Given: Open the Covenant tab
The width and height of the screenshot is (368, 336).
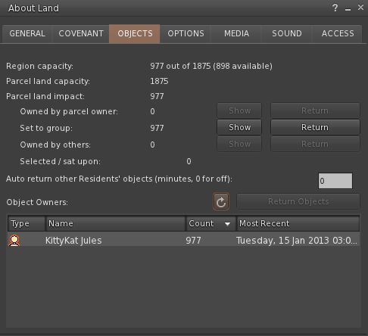Looking at the screenshot, I should [x=81, y=34].
